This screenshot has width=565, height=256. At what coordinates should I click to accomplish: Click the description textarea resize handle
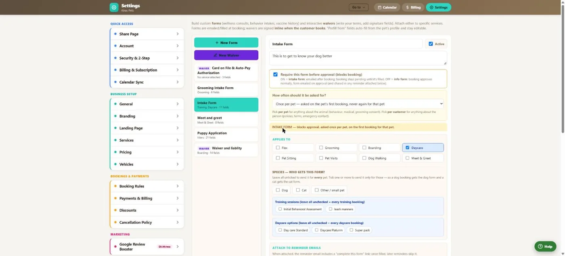(445, 63)
